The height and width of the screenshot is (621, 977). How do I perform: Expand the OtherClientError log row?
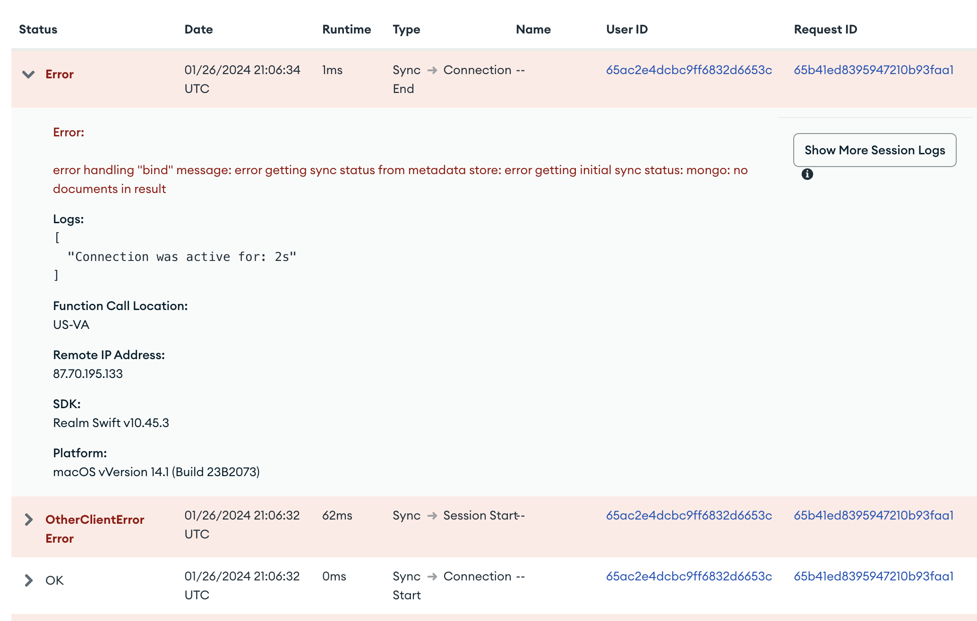28,520
